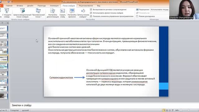Switch to Reading view in status bar
The image size is (199, 112).
(x=170, y=110)
